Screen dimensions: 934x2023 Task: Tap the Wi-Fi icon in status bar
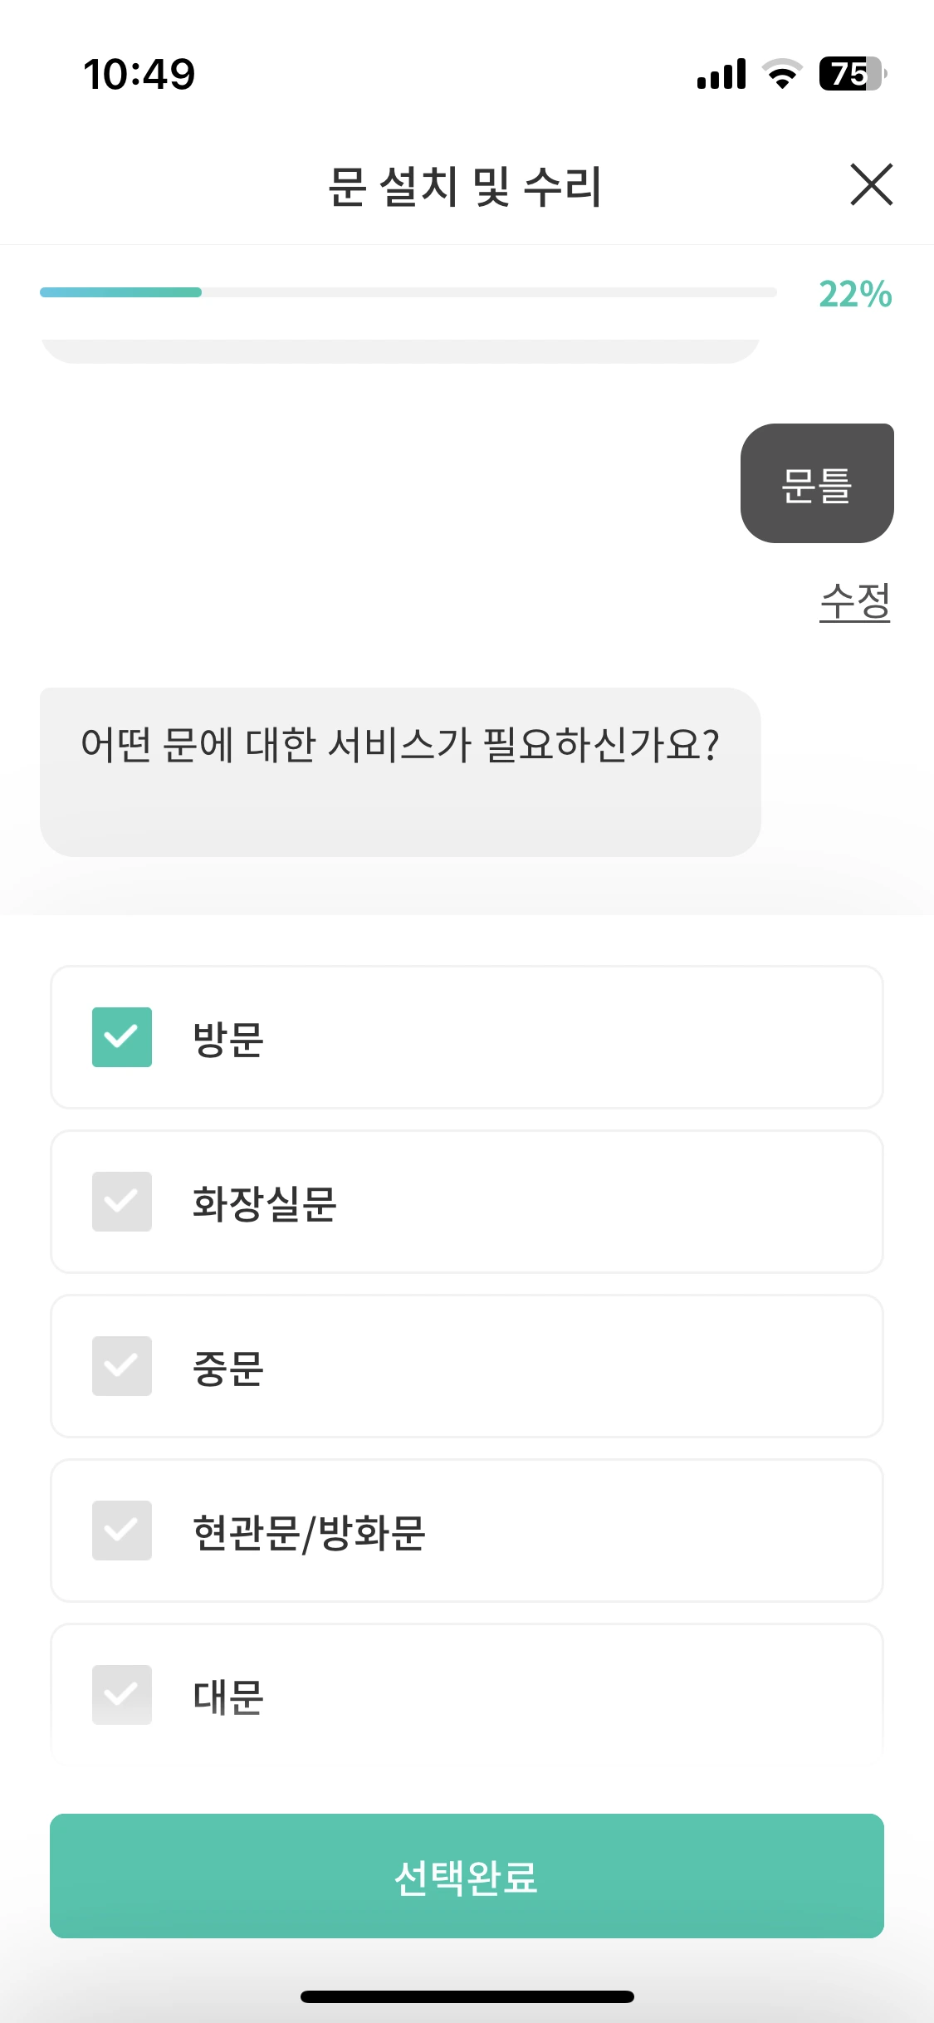point(782,74)
